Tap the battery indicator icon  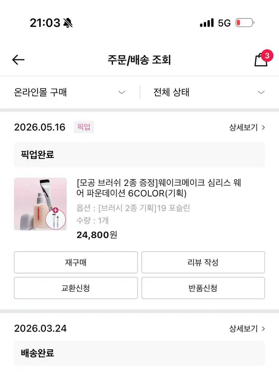click(245, 23)
